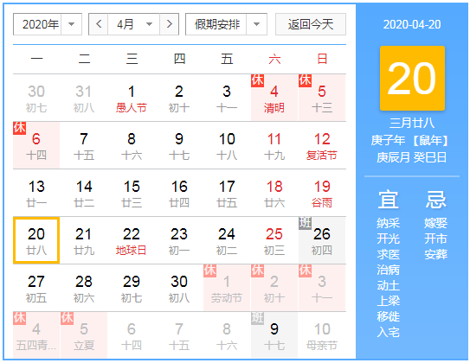Select April 19 谷雨
The image size is (470, 363).
[322, 193]
